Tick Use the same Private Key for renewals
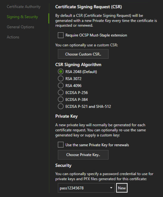This screenshot has height=197, width=163. [61, 145]
